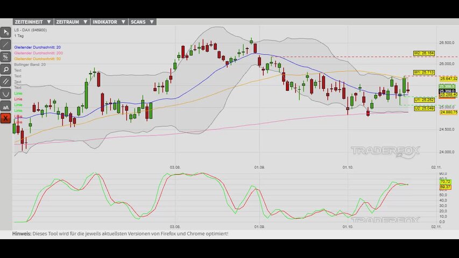Click the 25.647,32 price axis tag
459x258 pixels.
click(x=448, y=79)
